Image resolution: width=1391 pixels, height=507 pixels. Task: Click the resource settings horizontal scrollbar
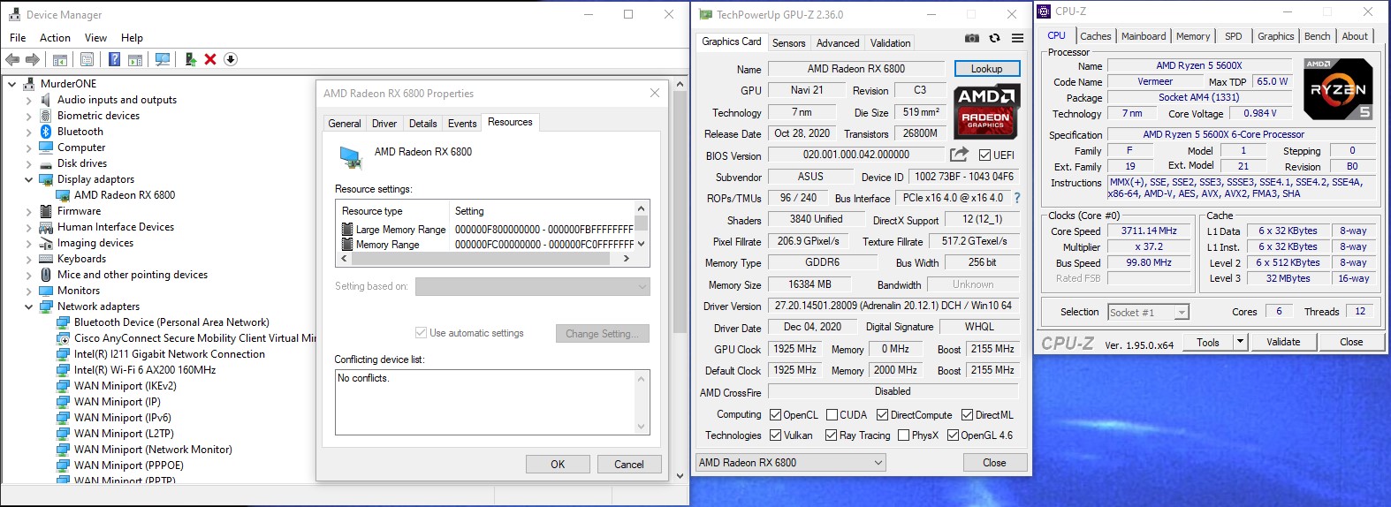point(487,259)
